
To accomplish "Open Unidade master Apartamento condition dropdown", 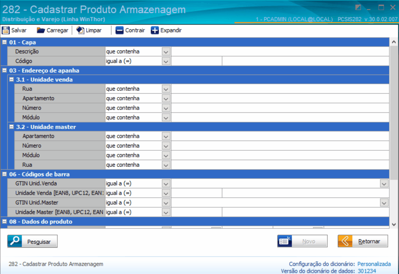I will (166, 136).
